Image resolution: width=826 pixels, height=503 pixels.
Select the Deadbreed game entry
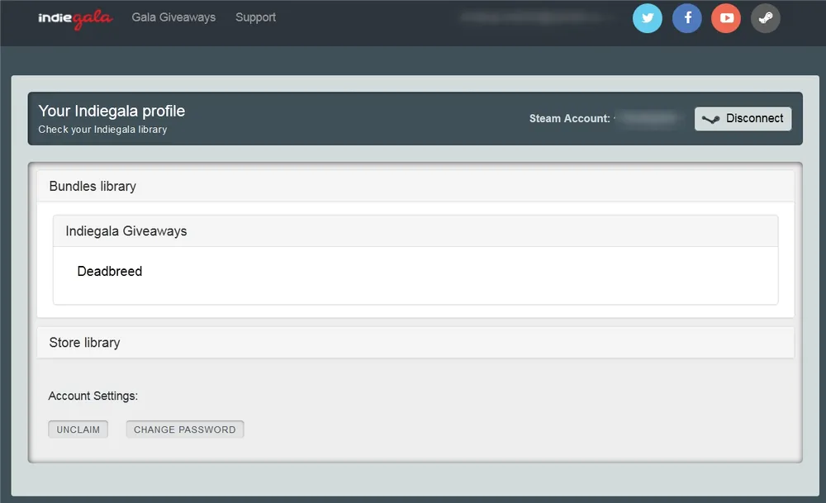coord(110,271)
